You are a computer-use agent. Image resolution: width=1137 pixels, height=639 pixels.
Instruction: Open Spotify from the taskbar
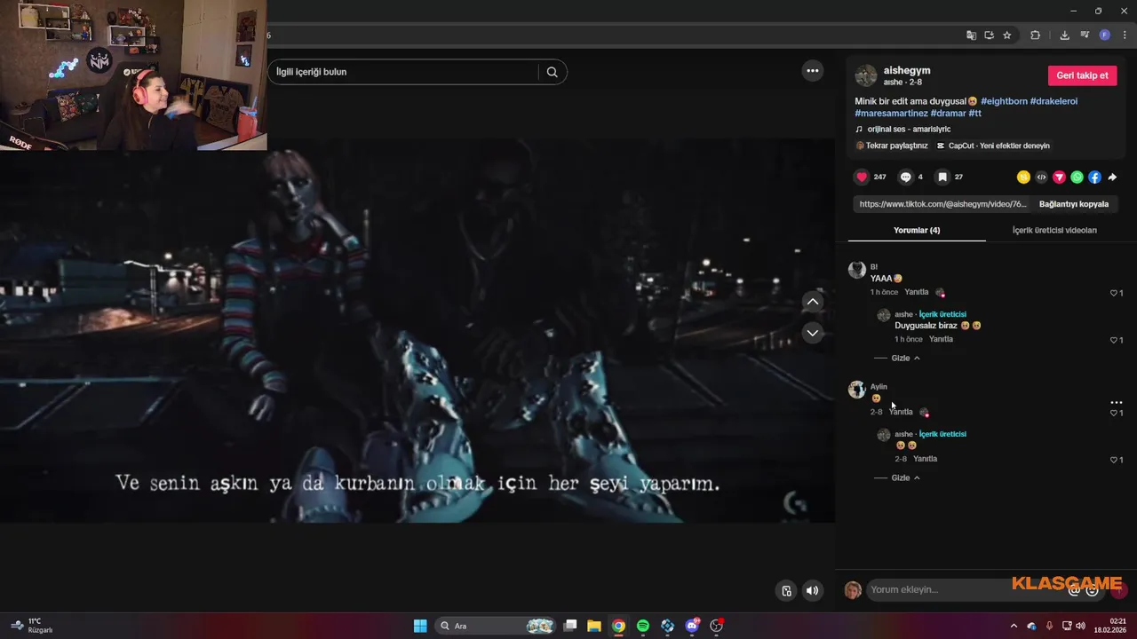[x=643, y=626]
